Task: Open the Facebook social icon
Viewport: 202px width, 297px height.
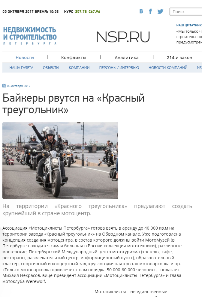Action: coord(150,11)
